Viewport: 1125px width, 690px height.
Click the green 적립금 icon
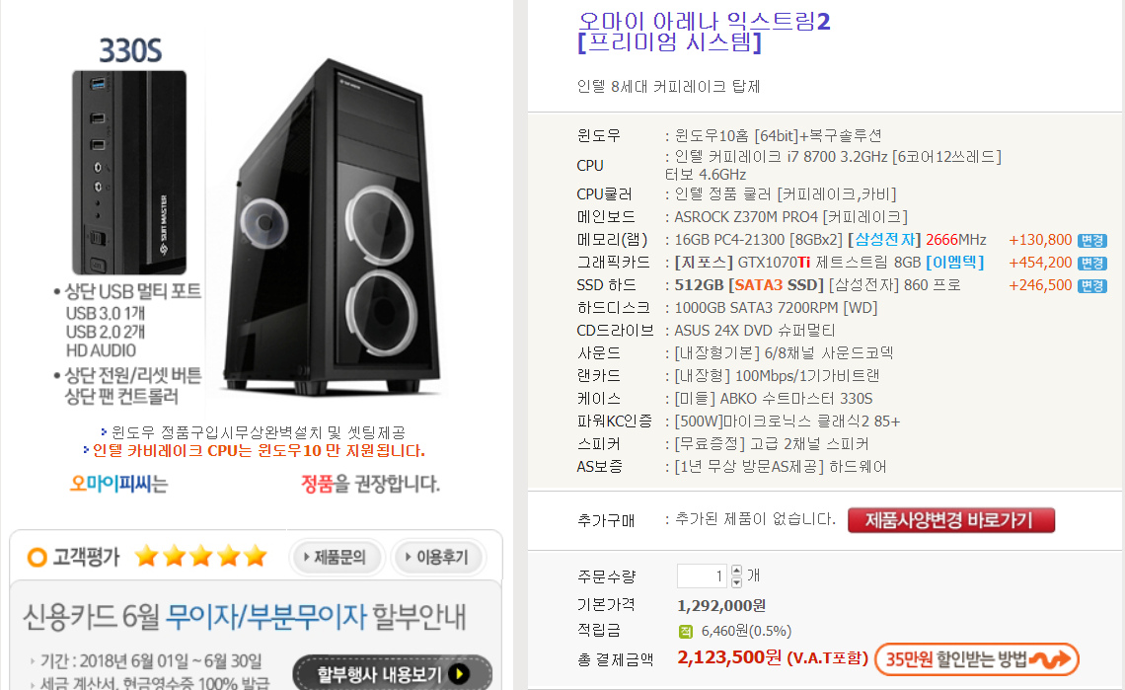pos(685,631)
